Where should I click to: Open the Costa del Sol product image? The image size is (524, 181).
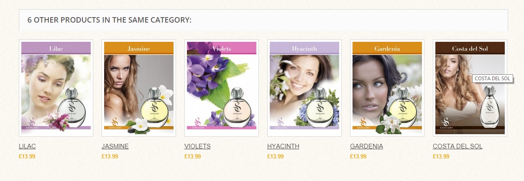[470, 88]
